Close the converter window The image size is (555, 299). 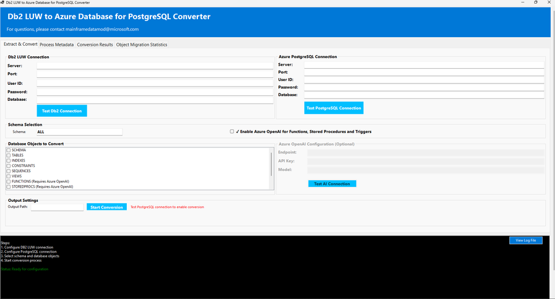pos(549,2)
